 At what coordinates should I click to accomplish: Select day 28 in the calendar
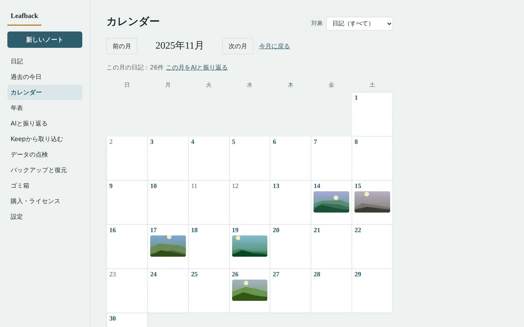pos(331,291)
